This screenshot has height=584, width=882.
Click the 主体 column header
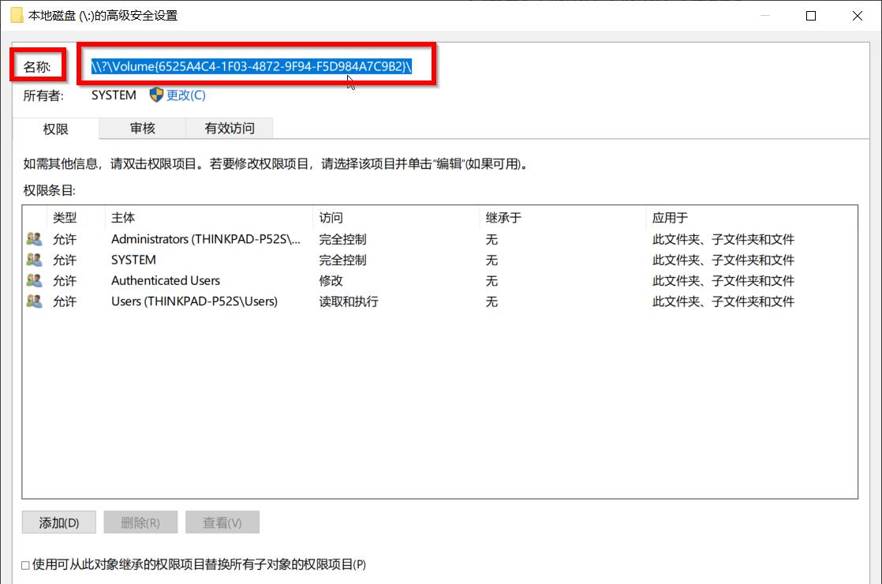tap(209, 217)
